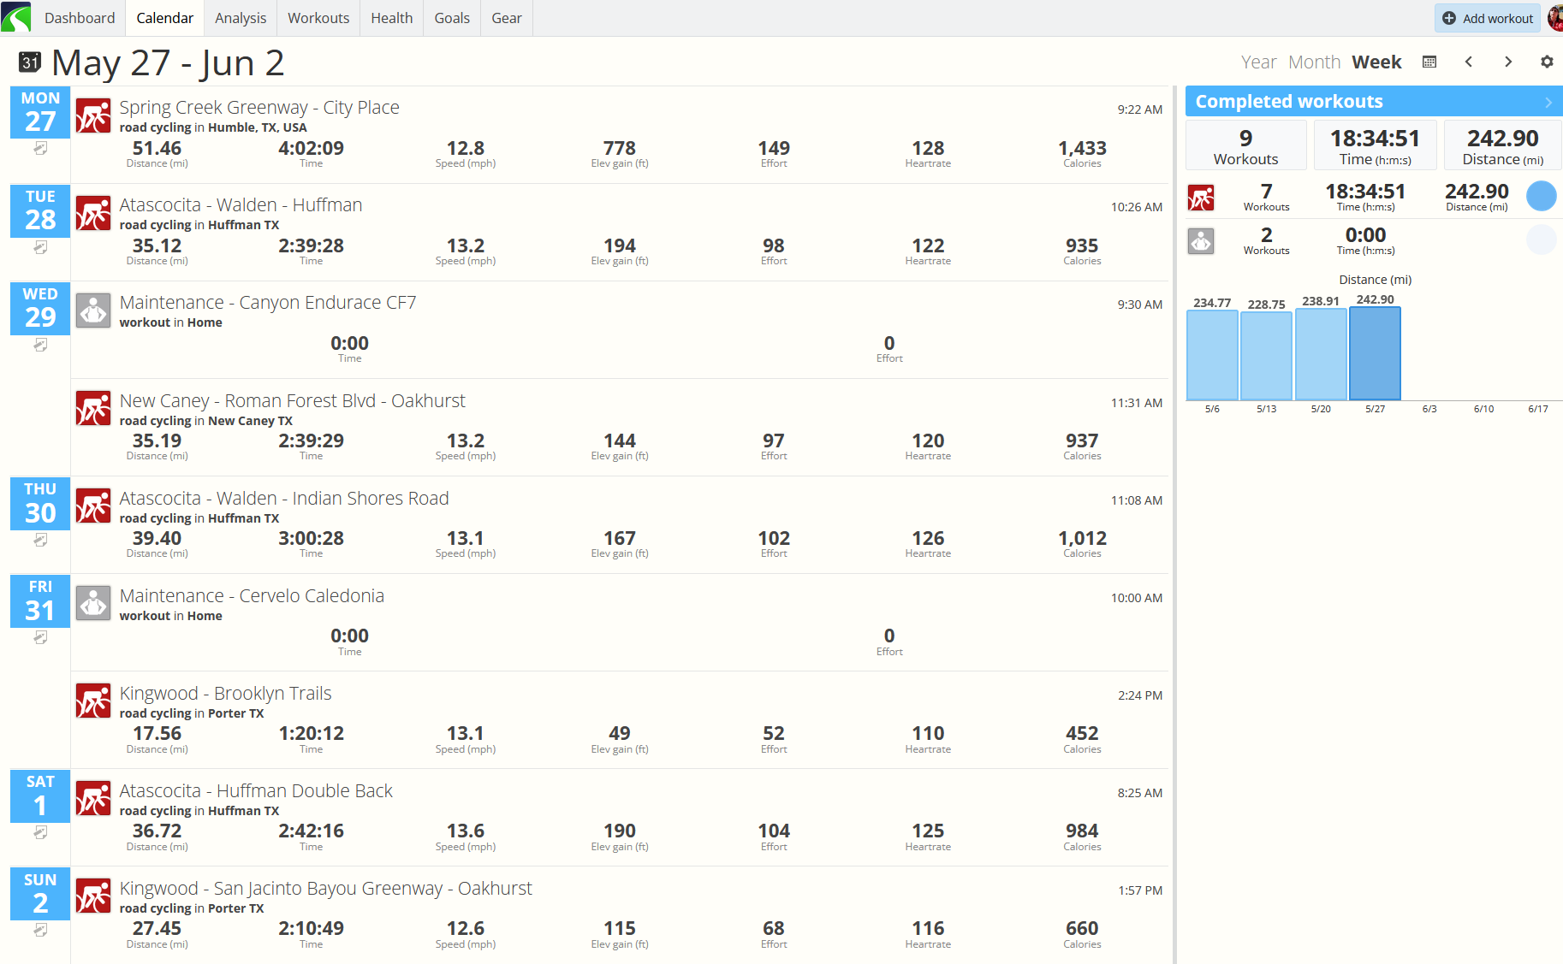Click the Add workout button

tap(1488, 18)
